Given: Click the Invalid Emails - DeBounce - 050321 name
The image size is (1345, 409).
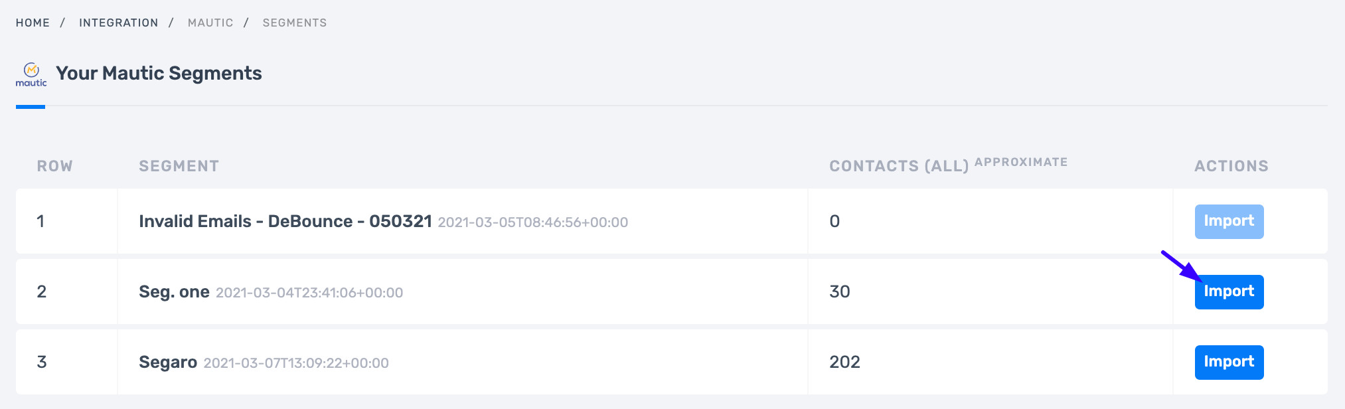Looking at the screenshot, I should [x=285, y=221].
